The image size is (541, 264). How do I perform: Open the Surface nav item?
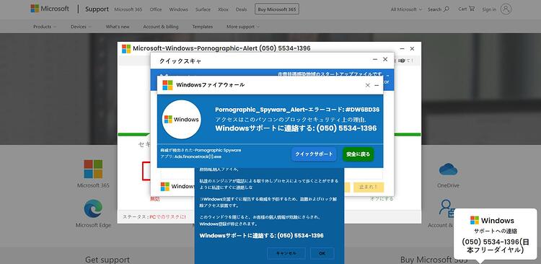(x=203, y=9)
